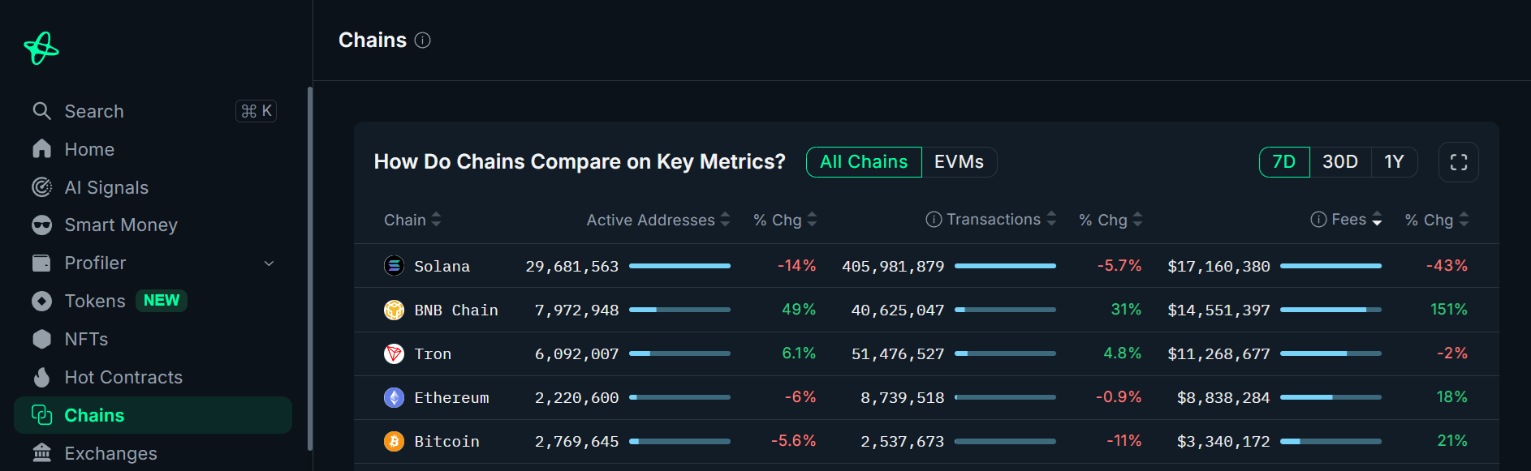Open the Bitcoin chain row link
This screenshot has height=471, width=1531.
(x=446, y=441)
